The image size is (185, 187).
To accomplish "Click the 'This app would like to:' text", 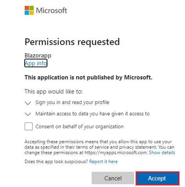I will [54, 92].
